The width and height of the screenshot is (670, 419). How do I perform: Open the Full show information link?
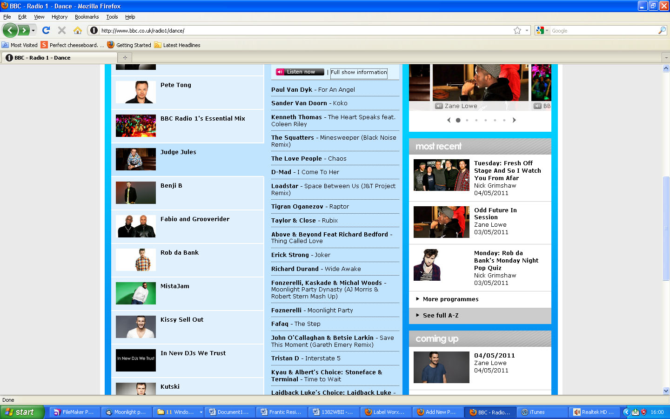359,73
